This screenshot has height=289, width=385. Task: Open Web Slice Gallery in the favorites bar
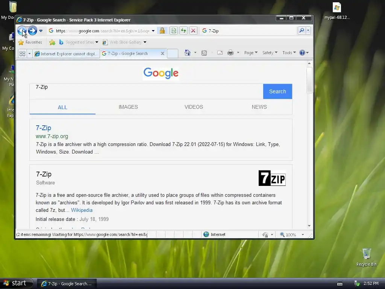124,42
